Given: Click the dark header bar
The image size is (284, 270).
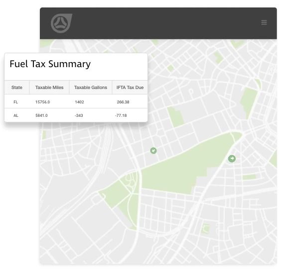Looking at the screenshot, I should 158,23.
